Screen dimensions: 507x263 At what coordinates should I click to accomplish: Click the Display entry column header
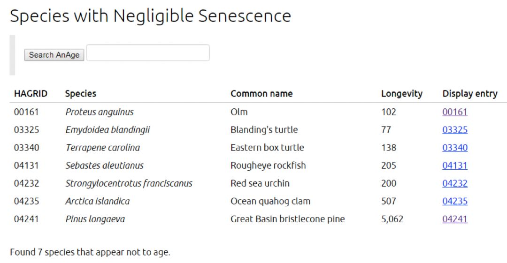click(x=469, y=94)
